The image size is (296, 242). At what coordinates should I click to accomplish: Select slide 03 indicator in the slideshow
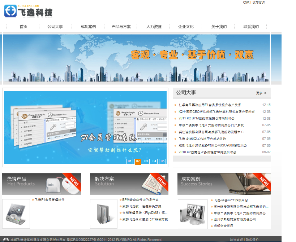tap(146, 161)
